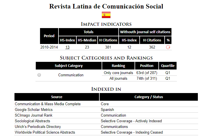Click the Indexed In heading

coord(106,89)
